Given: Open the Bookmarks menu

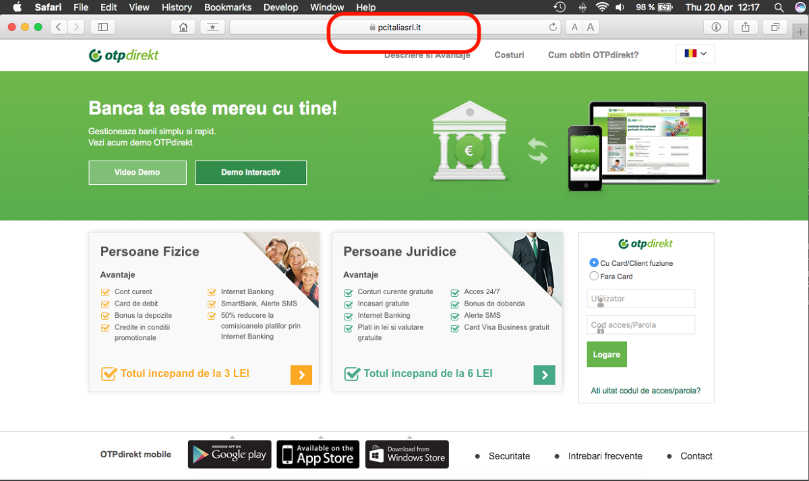Looking at the screenshot, I should tap(228, 7).
